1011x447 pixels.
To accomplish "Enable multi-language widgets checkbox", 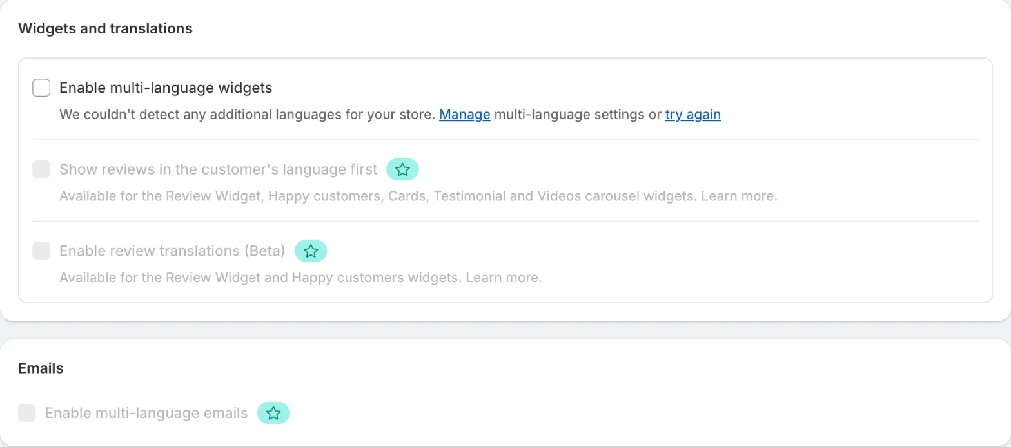I will tap(41, 88).
